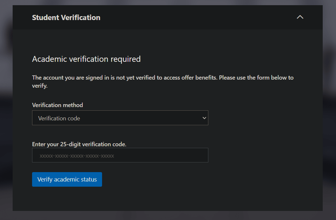Click the Verification method label

point(57,105)
